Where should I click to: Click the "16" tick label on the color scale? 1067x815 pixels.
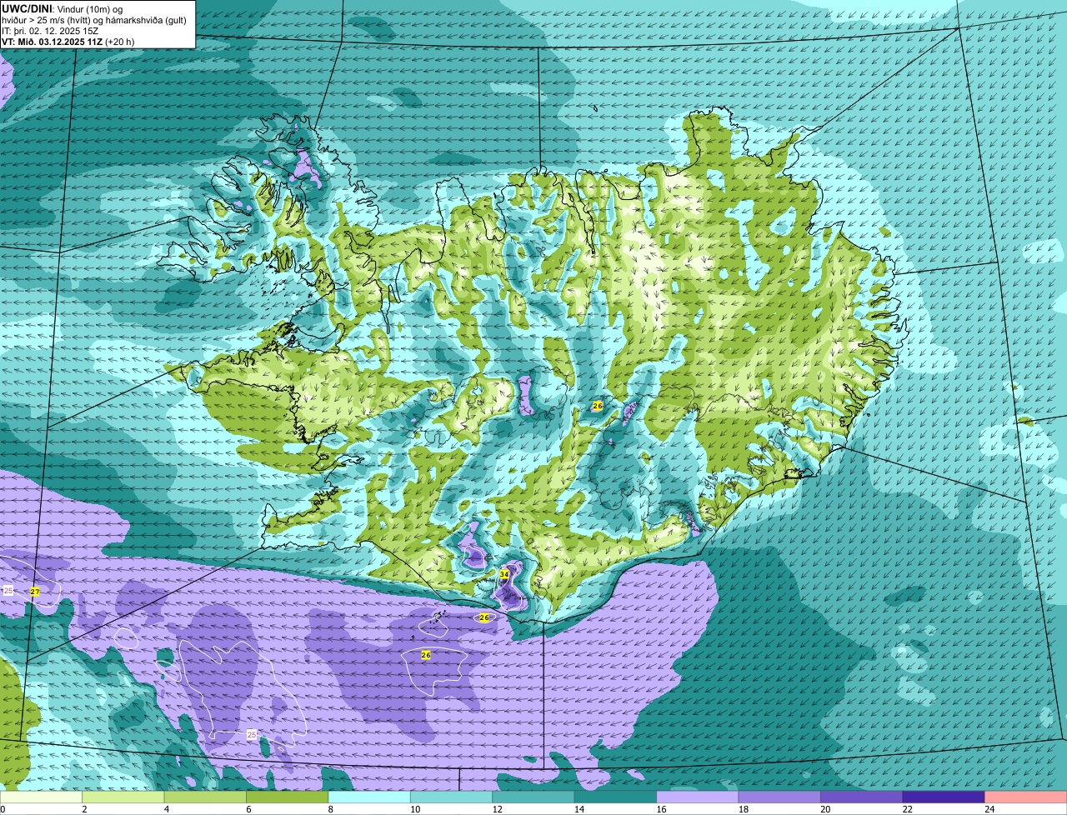point(661,809)
